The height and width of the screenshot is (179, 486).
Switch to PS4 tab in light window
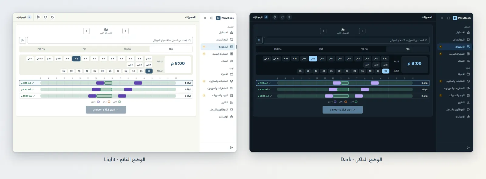pos(84,49)
